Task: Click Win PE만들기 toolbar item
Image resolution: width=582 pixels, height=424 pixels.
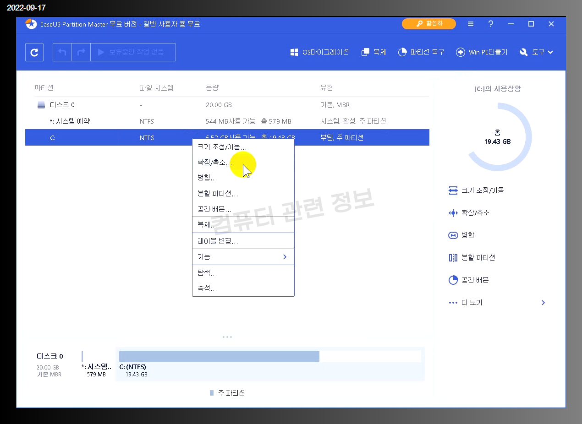Action: tap(482, 52)
